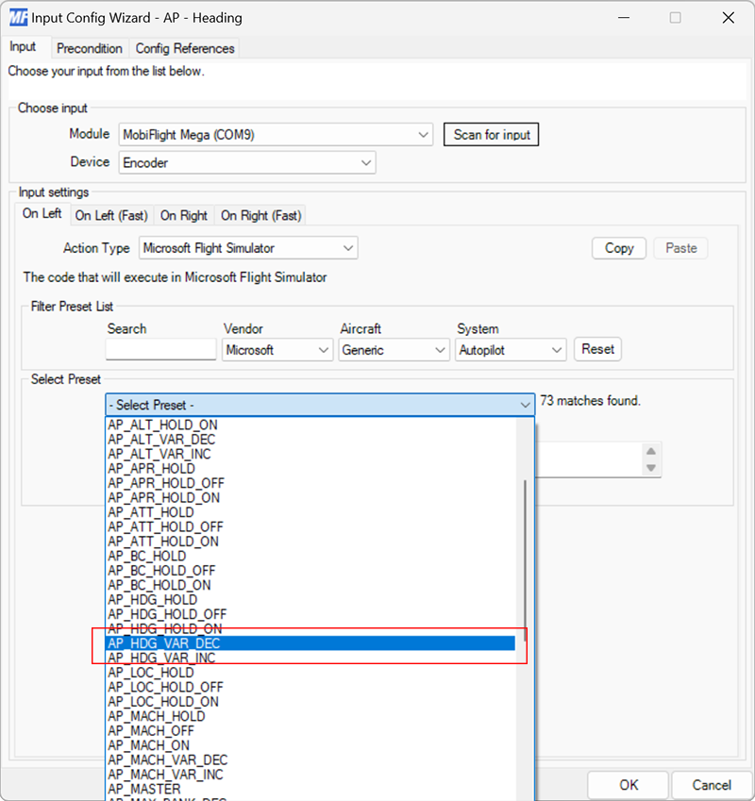This screenshot has height=801, width=755.
Task: Click the Copy button
Action: [618, 247]
